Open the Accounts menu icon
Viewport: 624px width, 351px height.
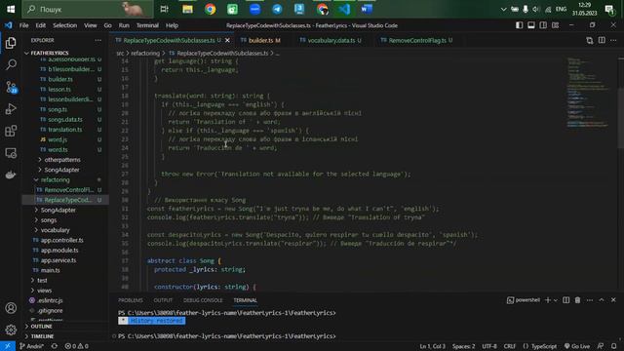(11, 308)
